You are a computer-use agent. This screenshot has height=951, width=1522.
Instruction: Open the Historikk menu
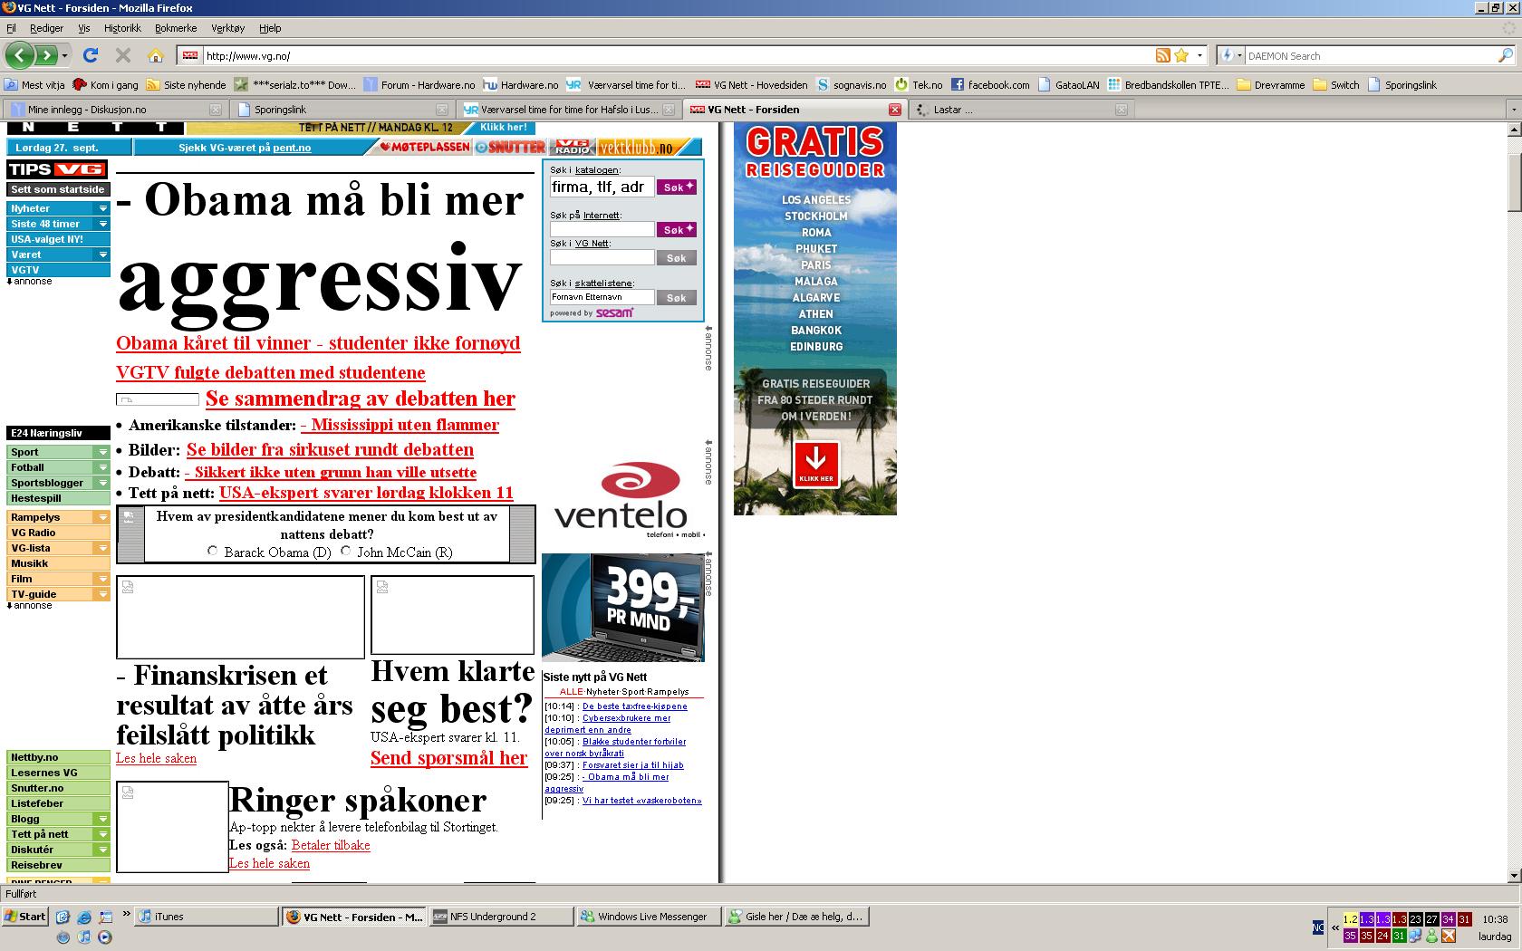122,28
